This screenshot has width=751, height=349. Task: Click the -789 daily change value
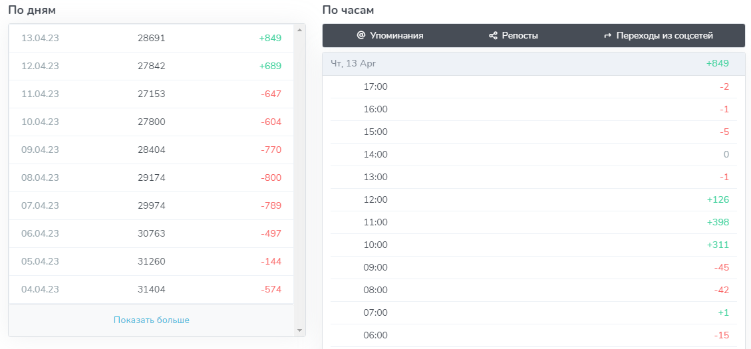coord(271,206)
